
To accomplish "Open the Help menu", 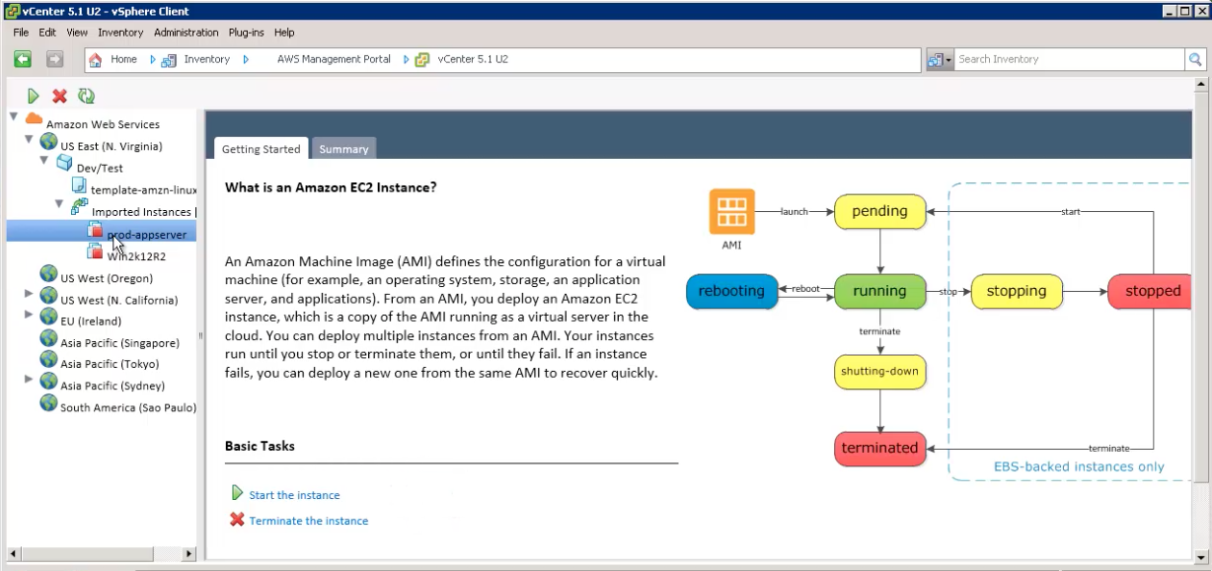I will click(x=284, y=33).
